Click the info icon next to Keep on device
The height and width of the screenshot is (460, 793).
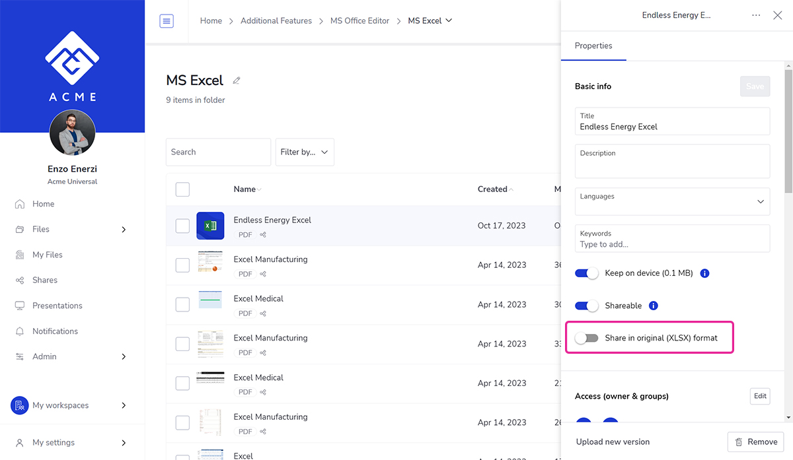[x=704, y=273]
